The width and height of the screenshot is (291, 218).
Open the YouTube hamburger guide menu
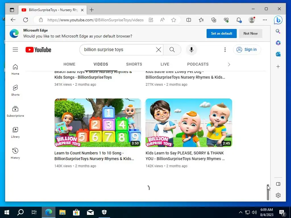15,49
